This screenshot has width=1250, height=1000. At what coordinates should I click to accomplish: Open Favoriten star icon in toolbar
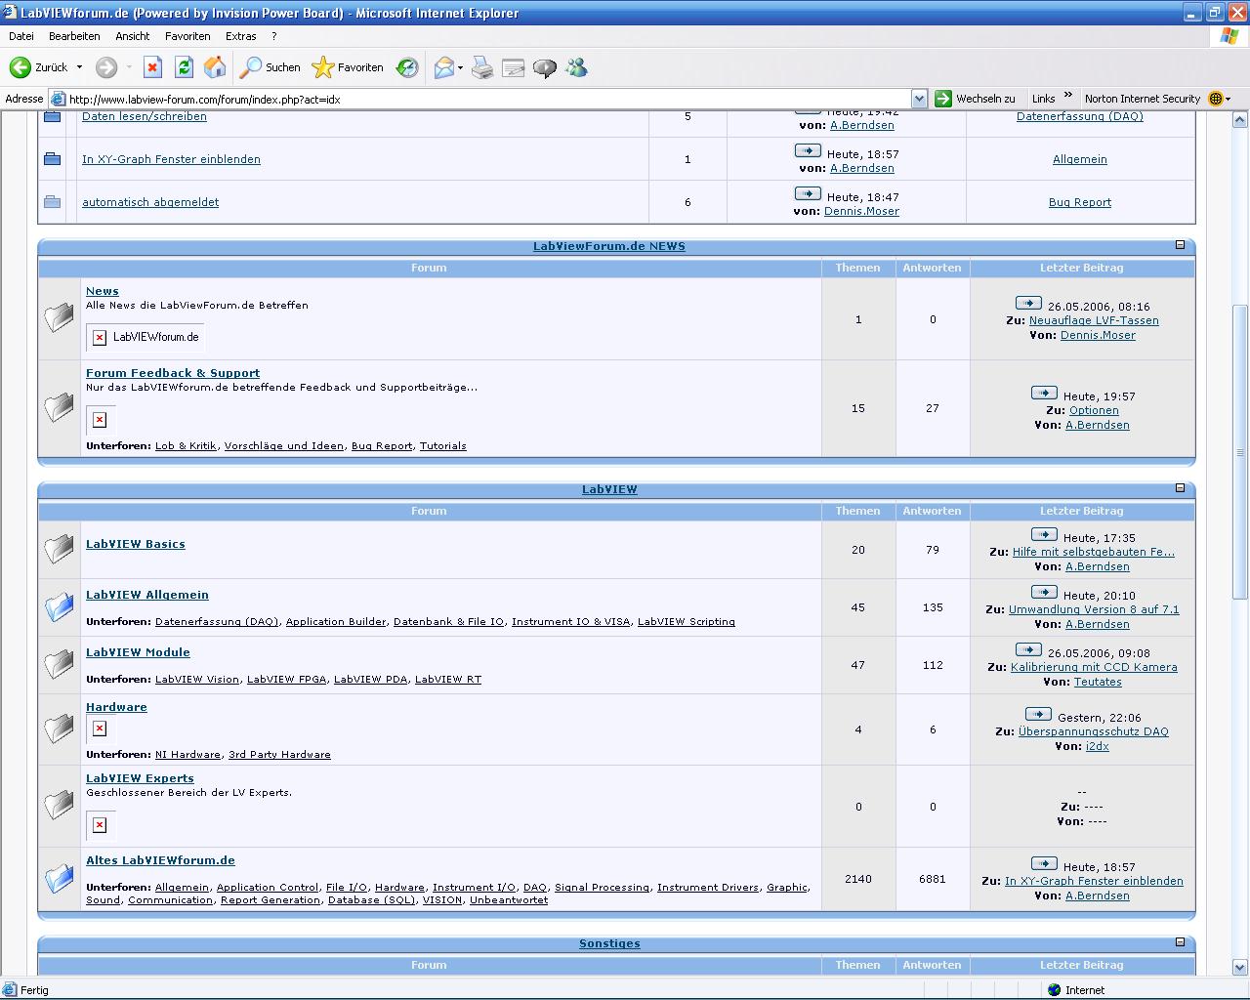[322, 67]
